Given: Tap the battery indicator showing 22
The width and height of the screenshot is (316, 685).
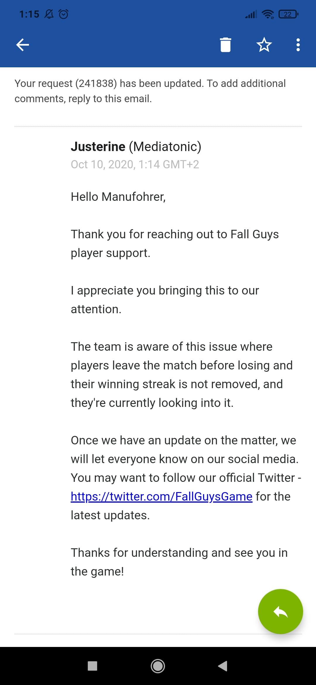Looking at the screenshot, I should pyautogui.click(x=288, y=14).
